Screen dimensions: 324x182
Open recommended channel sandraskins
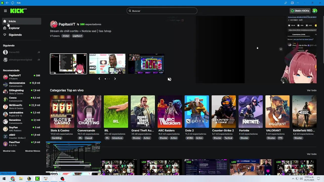(x=22, y=114)
